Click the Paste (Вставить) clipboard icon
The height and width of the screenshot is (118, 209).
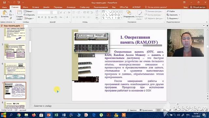[x=5, y=13]
